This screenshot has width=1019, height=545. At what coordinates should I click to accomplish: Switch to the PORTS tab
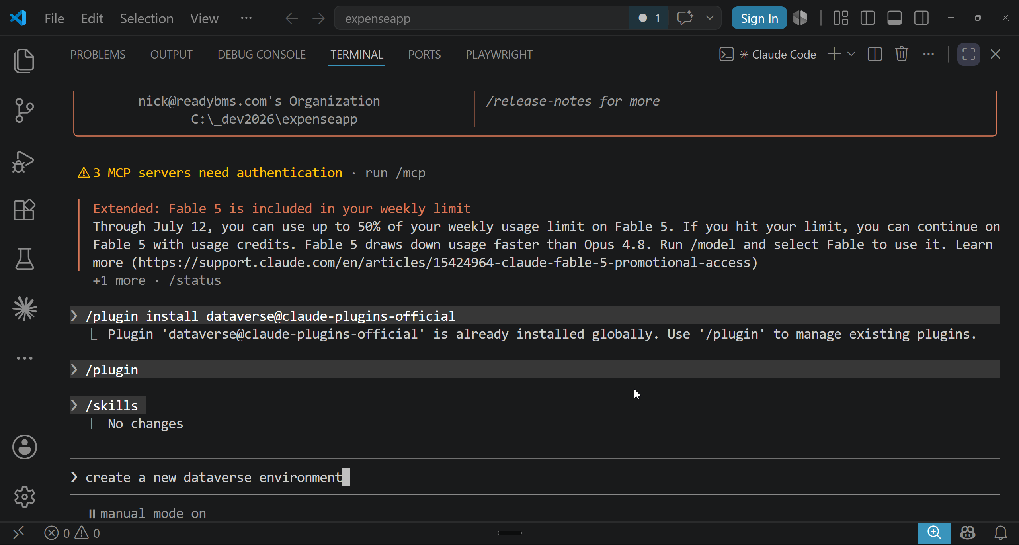[x=424, y=55]
